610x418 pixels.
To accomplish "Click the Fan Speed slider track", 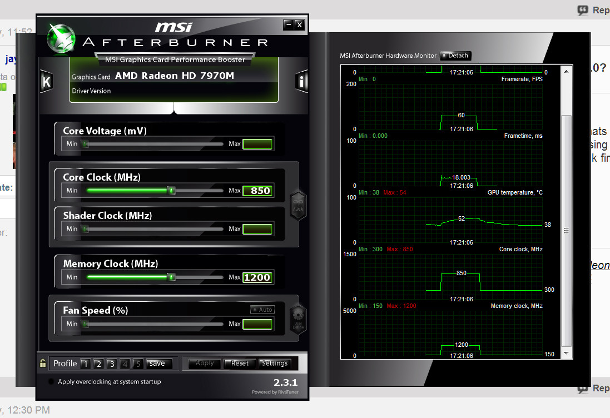I will click(153, 324).
